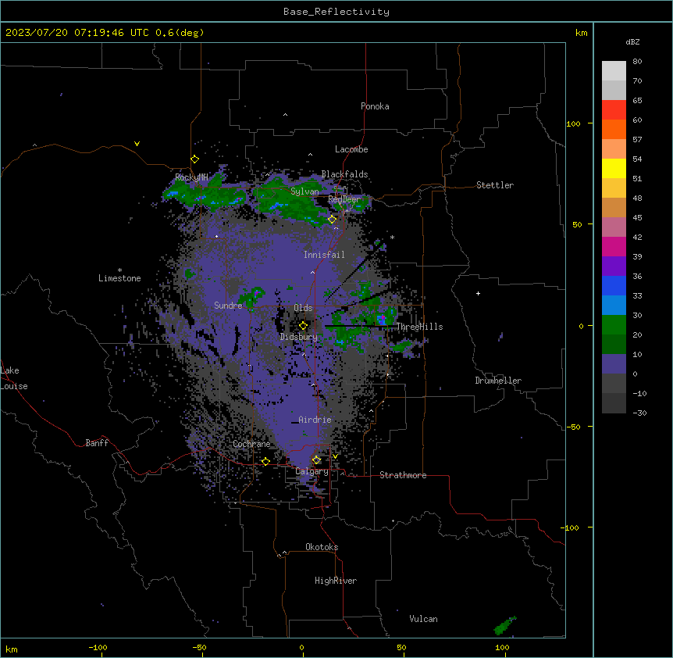Click the 2023/07/20 07:19:46 UTC timestamp
This screenshot has height=658, width=673.
coord(77,33)
